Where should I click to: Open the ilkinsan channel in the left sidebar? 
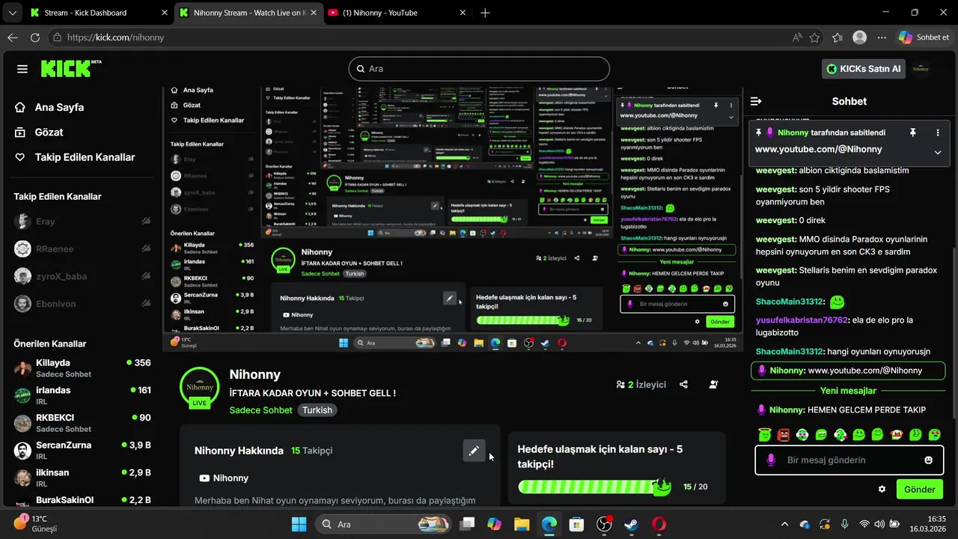pyautogui.click(x=82, y=478)
